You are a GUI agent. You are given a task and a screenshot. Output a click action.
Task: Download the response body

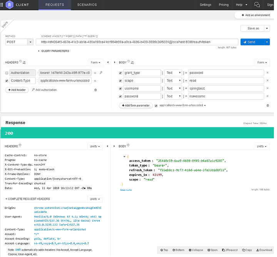pos(264,250)
